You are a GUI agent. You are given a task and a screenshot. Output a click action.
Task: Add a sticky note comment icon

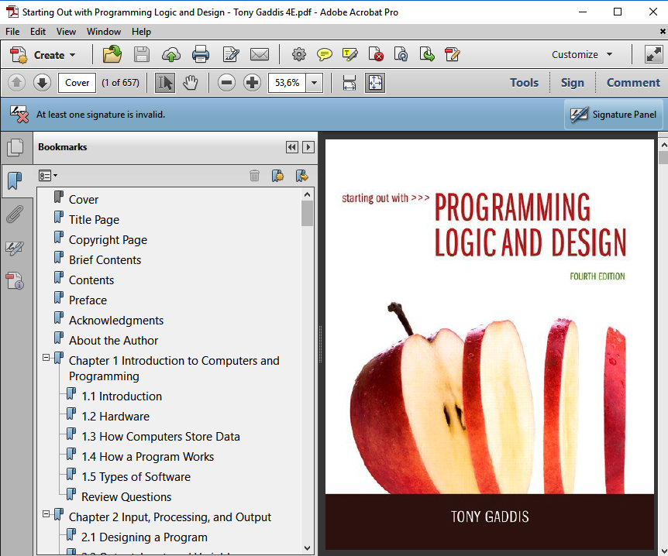(325, 54)
